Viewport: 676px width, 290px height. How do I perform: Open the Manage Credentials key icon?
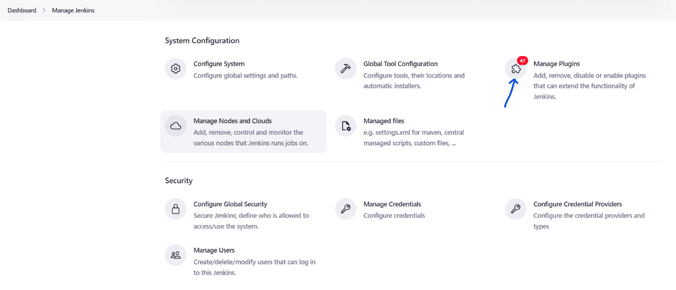point(346,209)
